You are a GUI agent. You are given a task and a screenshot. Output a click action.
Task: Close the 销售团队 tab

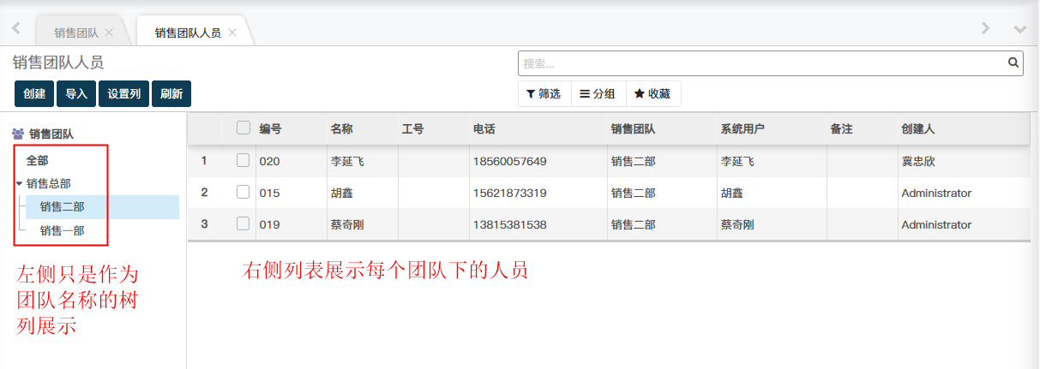pyautogui.click(x=109, y=33)
